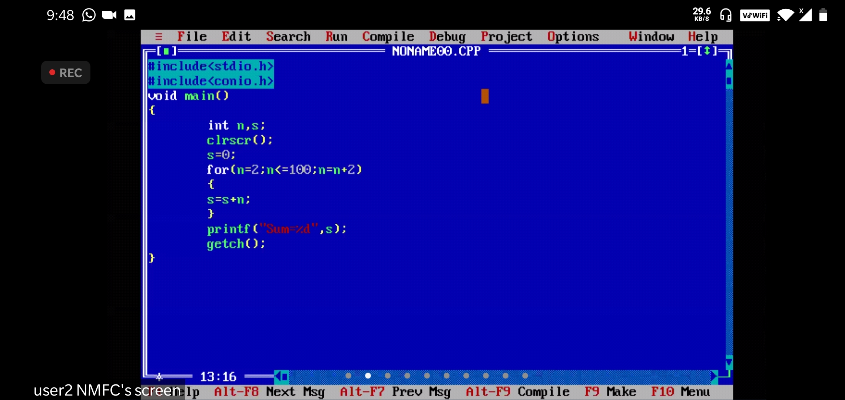The height and width of the screenshot is (400, 845).
Task: Click the window close box icon
Action: (x=166, y=51)
